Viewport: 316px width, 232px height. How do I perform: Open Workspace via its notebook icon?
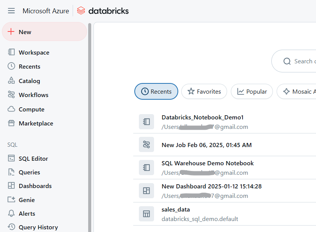[x=11, y=52]
